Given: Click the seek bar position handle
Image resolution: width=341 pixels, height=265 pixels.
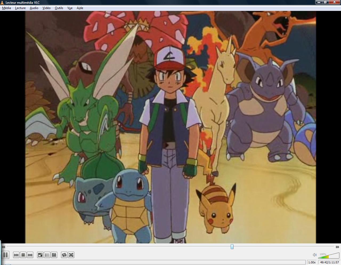Looking at the screenshot, I should (x=232, y=247).
